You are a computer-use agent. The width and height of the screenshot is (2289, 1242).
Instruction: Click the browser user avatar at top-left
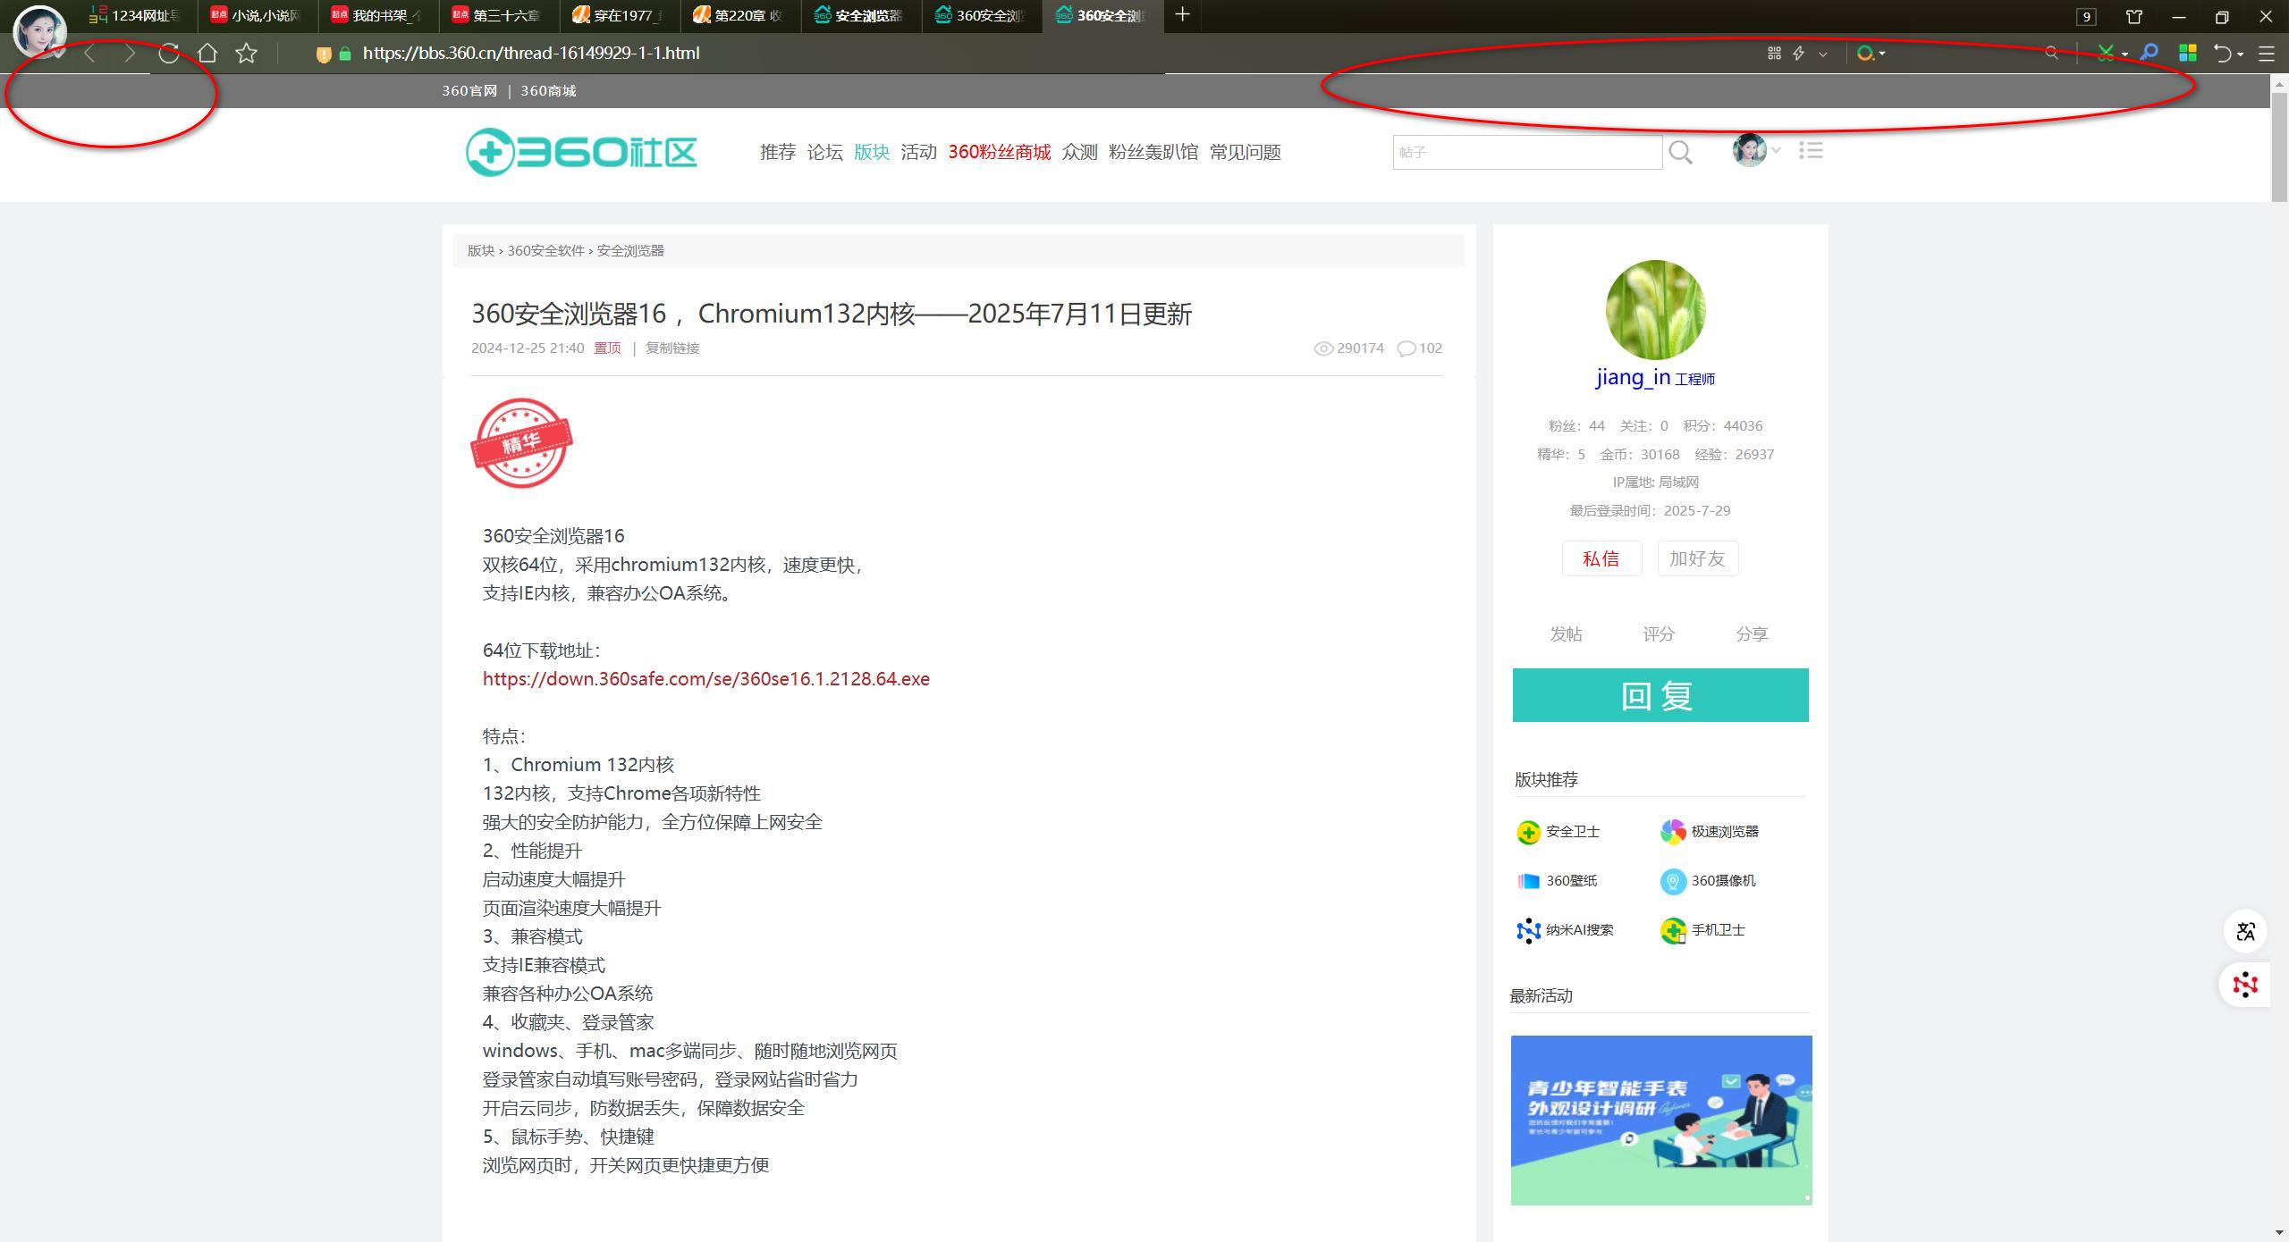[39, 30]
